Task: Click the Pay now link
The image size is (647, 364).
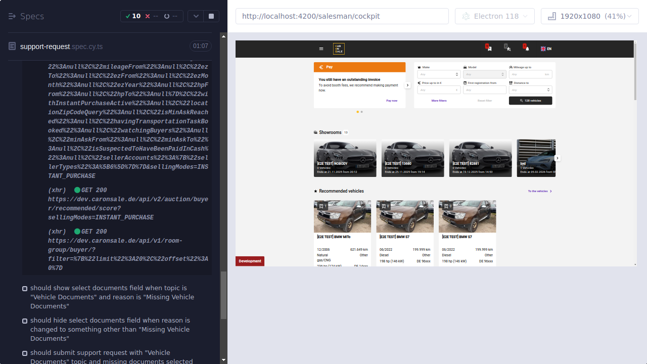Action: 392,100
